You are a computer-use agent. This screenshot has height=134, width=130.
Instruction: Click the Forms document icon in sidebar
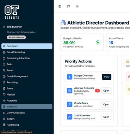(4, 89)
